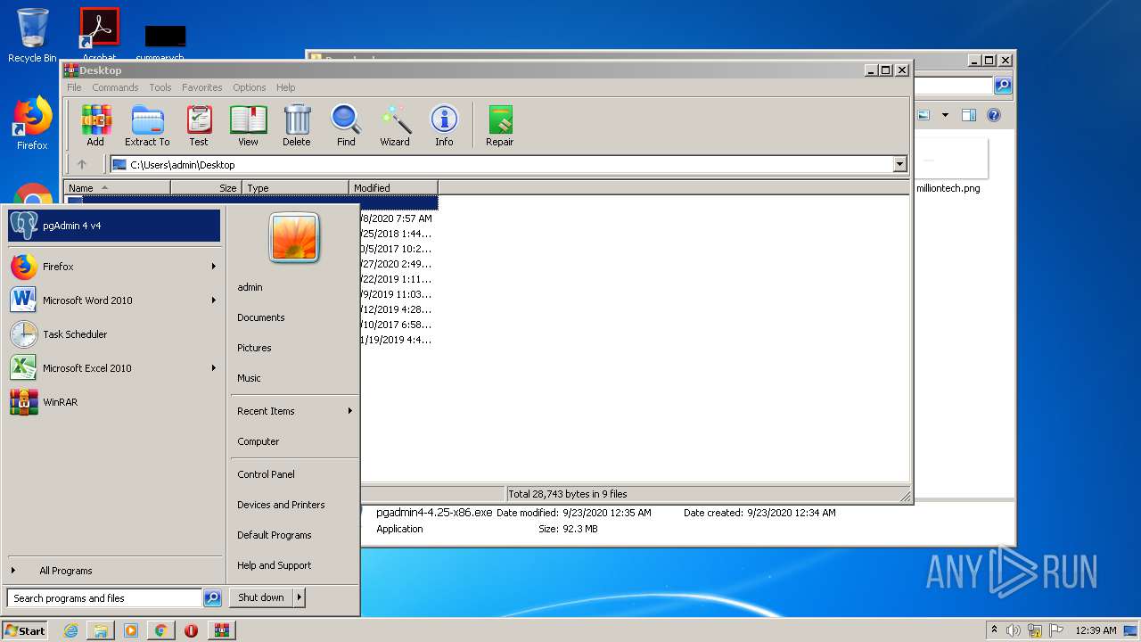Click the WinRAR taskbar icon

point(221,630)
